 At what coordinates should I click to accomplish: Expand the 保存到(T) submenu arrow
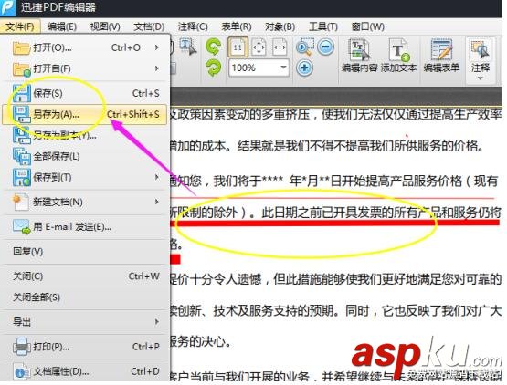pos(157,177)
